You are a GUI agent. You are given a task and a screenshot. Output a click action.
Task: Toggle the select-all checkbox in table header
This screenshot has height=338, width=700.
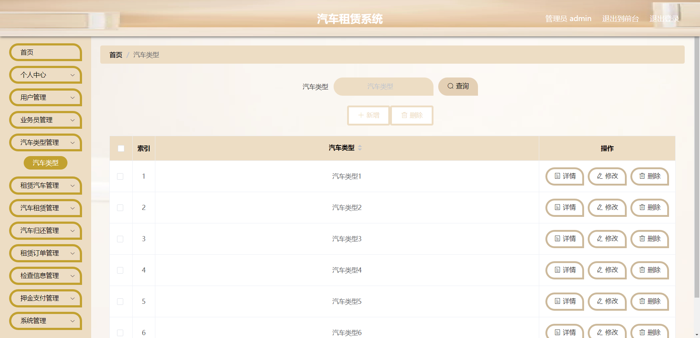point(121,148)
